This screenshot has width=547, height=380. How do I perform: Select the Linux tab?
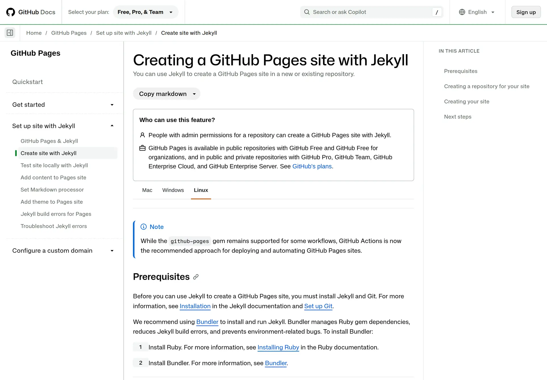(x=201, y=190)
